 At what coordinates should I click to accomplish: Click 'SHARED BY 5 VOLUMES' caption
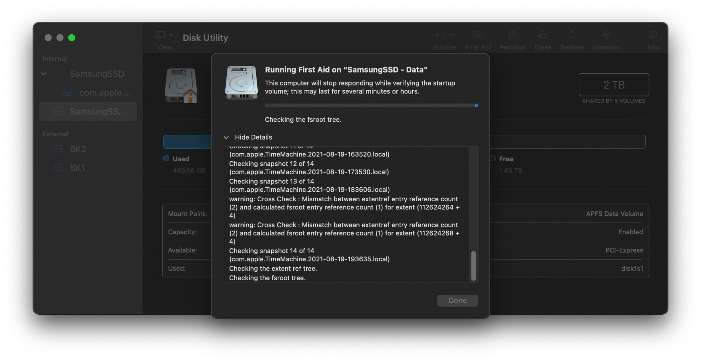pyautogui.click(x=614, y=101)
